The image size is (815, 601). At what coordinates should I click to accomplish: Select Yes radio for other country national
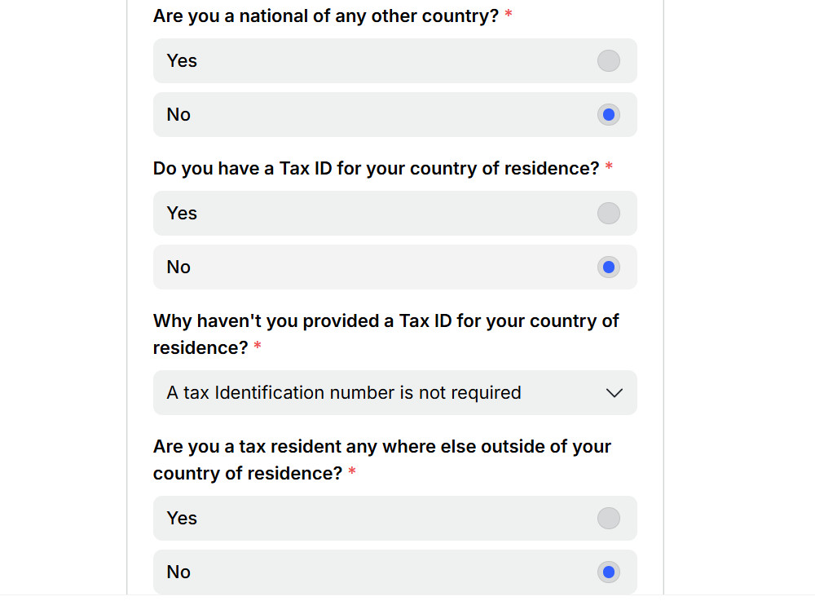[608, 61]
